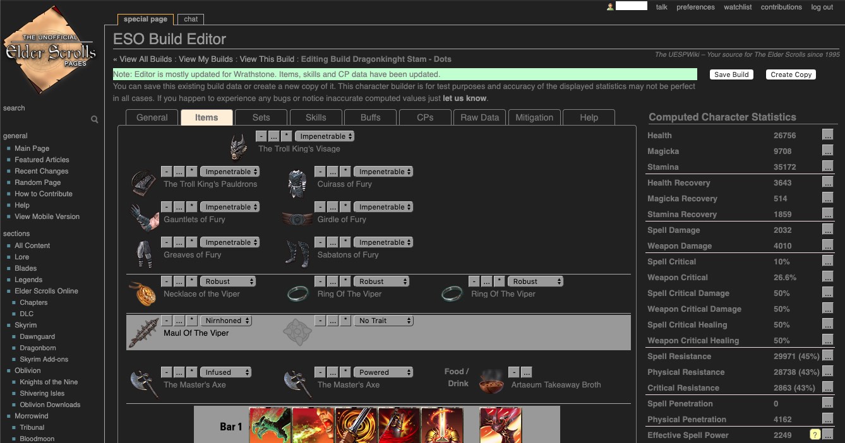
Task: Open the trait dropdown for Troll King's Visage
Action: click(x=325, y=136)
